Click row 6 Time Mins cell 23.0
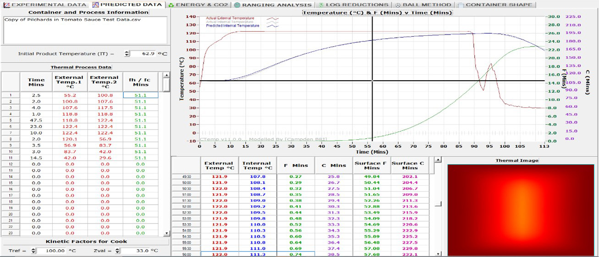599x257 pixels. tap(36, 126)
